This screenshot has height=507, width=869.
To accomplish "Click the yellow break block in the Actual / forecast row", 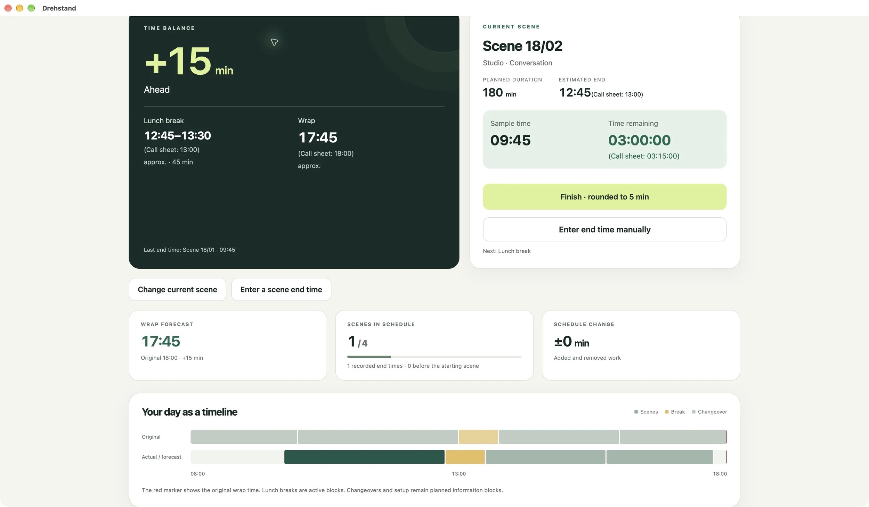I will tap(465, 457).
